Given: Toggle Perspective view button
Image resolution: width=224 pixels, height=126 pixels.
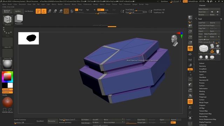Looking at the screenshot, I should [190, 48].
